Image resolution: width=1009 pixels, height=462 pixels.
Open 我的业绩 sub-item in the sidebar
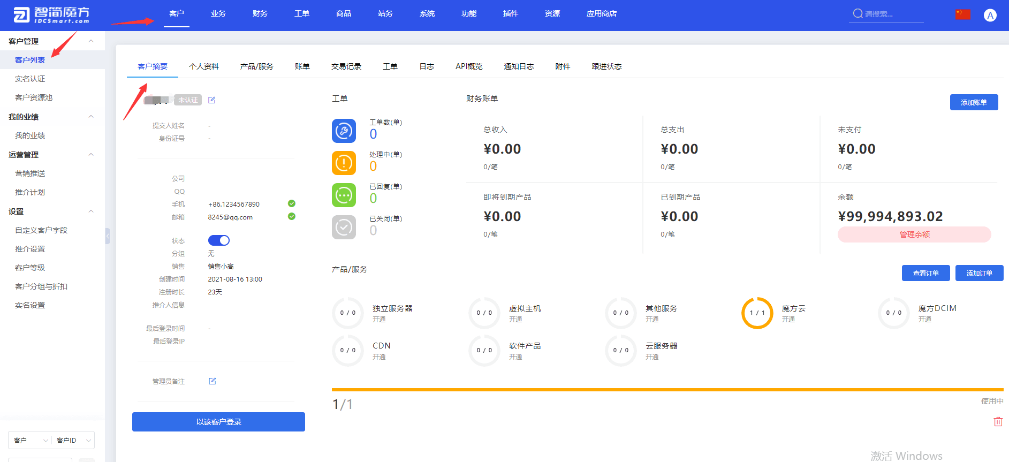(30, 135)
